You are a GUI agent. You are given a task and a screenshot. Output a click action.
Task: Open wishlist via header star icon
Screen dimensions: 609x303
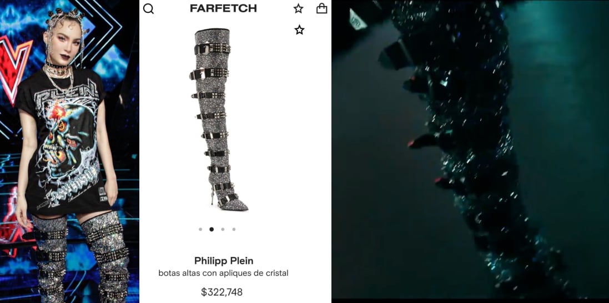pyautogui.click(x=298, y=8)
